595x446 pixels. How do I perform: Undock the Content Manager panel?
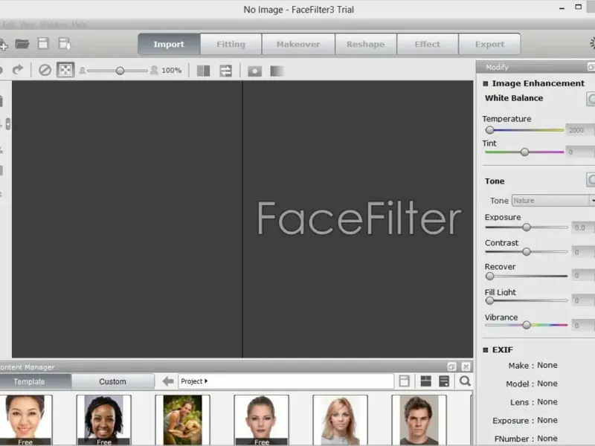pos(451,366)
